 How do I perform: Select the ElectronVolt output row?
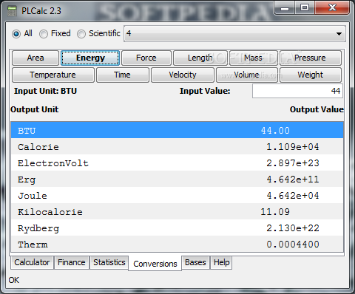click(177, 163)
